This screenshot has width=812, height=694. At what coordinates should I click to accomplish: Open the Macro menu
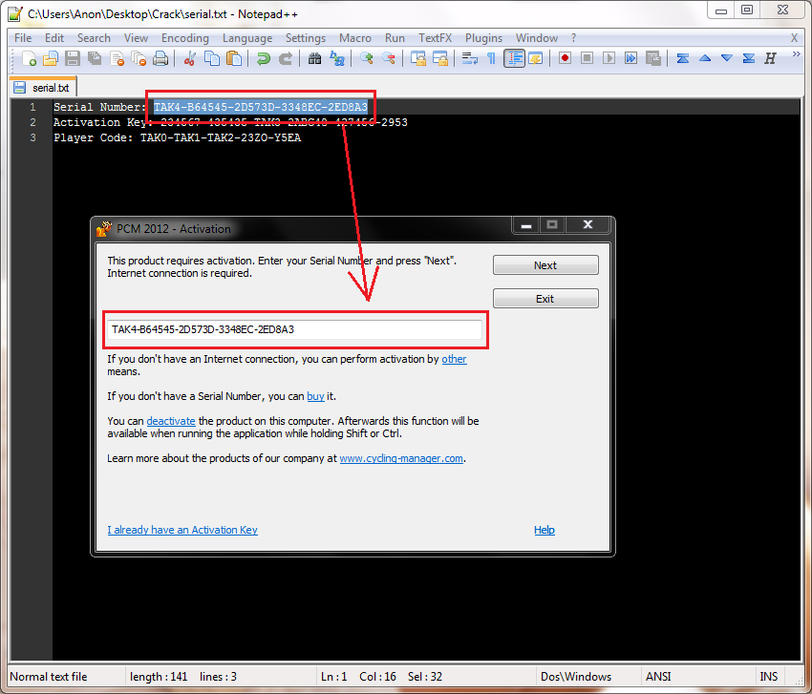[x=355, y=38]
